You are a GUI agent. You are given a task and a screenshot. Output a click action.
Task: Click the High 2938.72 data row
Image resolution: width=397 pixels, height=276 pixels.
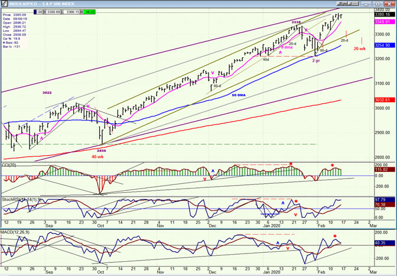(x=14, y=27)
